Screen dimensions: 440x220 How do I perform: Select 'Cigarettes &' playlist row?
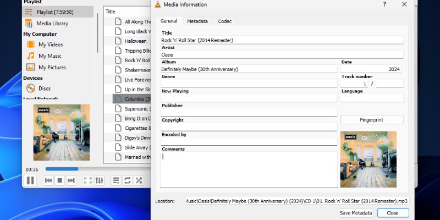click(132, 128)
